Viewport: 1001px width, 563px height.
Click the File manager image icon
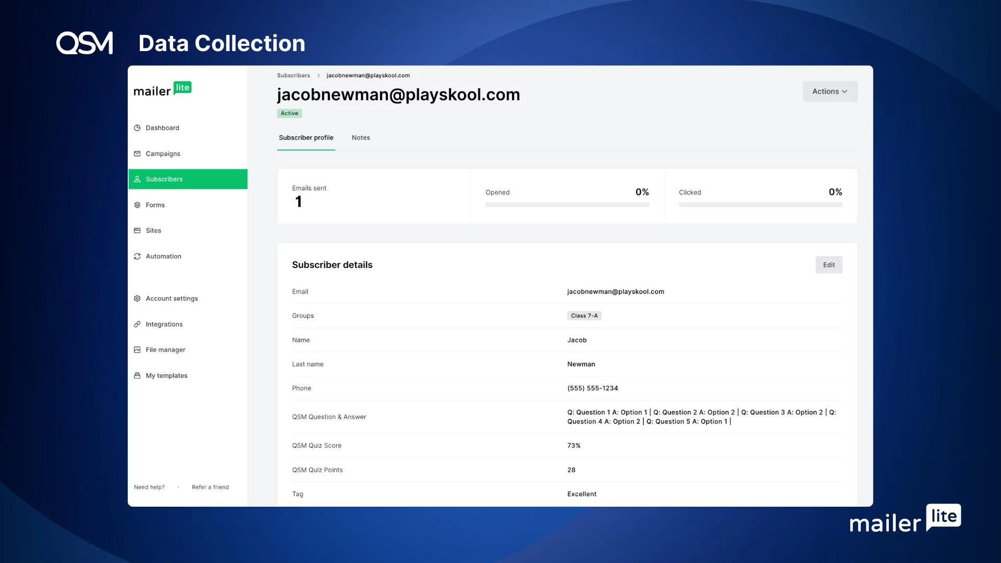point(137,350)
